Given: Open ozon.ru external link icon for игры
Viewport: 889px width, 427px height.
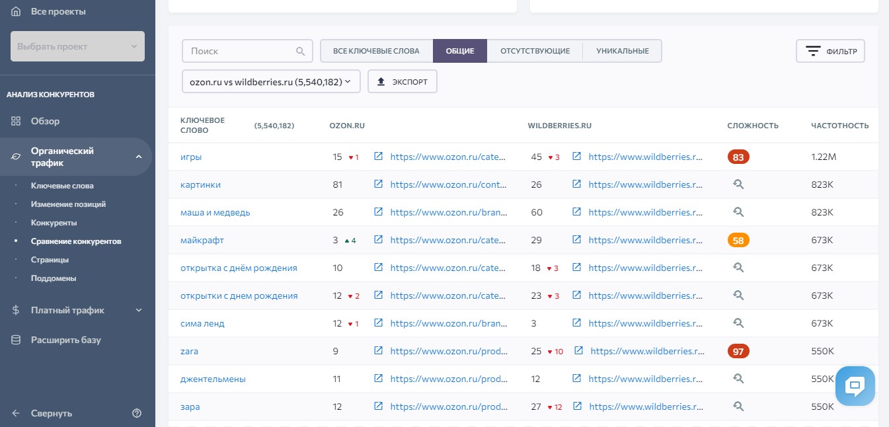Looking at the screenshot, I should 378,157.
